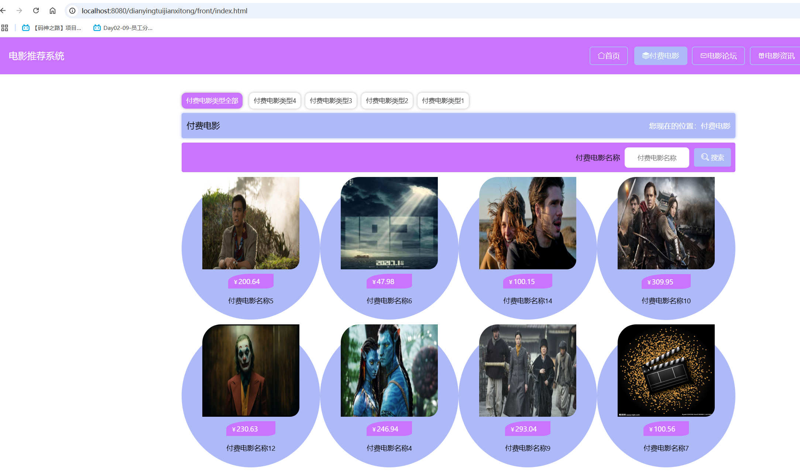800x474 pixels.
Task: Open the 电影资讯 navigation item
Action: click(775, 56)
